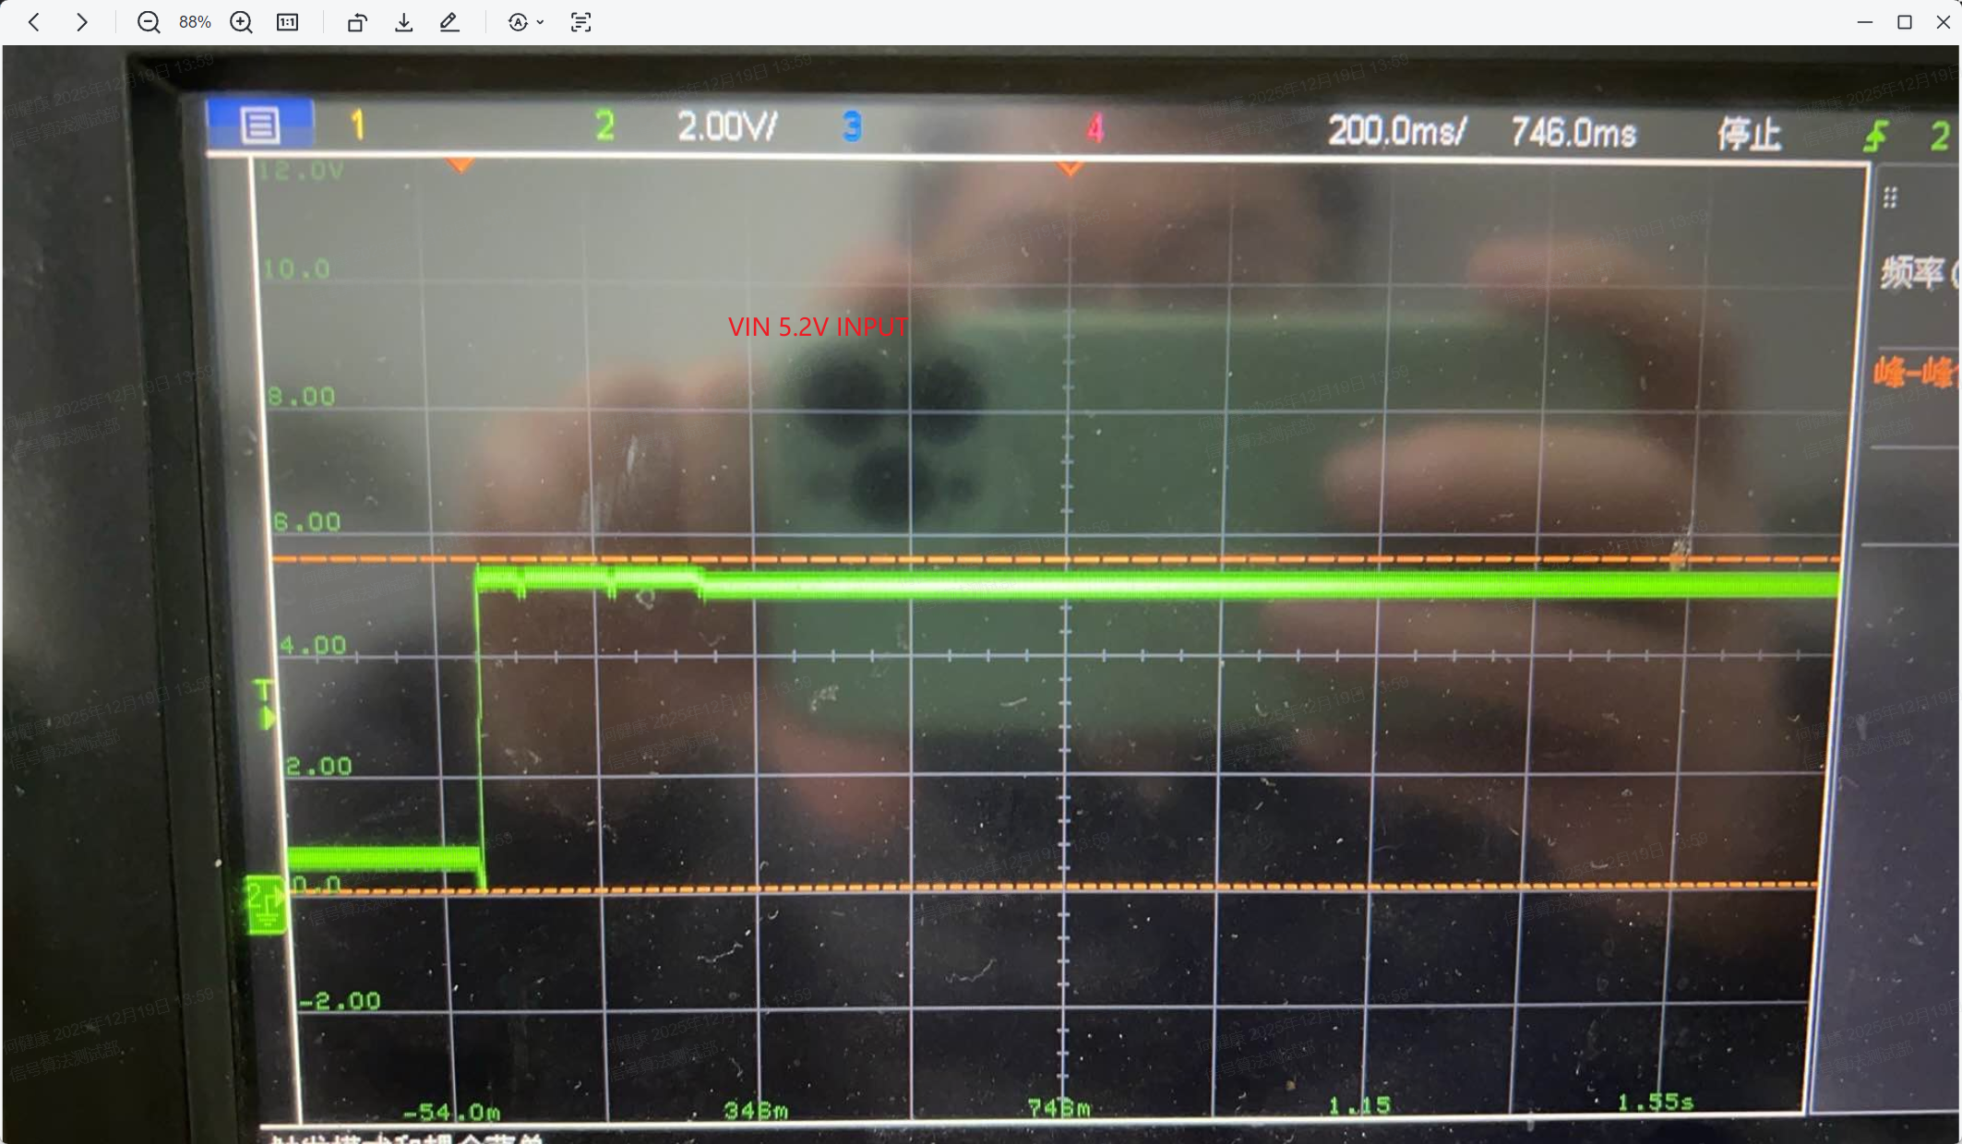Click the 停止 run status indicator
Viewport: 1962px width, 1144px height.
coord(1749,135)
